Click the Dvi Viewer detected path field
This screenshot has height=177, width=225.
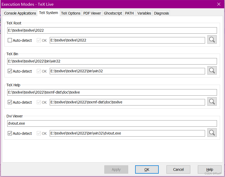(x=127, y=133)
